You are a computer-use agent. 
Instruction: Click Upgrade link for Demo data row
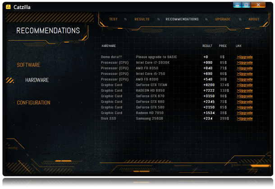pos(245,57)
